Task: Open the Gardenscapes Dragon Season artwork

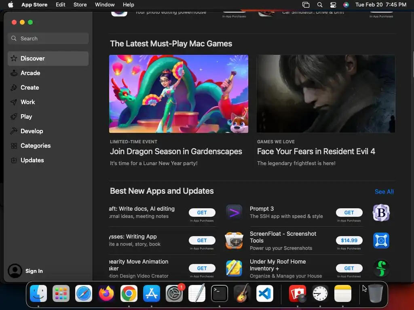Action: point(178,94)
